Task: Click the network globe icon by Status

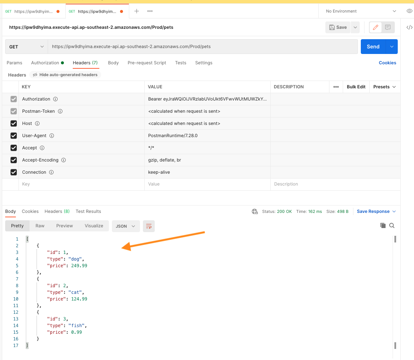Action: (255, 211)
